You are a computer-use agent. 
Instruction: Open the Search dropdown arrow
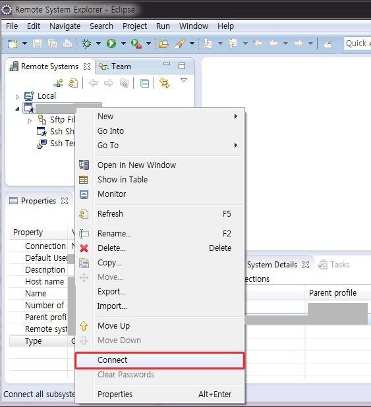pyautogui.click(x=192, y=43)
